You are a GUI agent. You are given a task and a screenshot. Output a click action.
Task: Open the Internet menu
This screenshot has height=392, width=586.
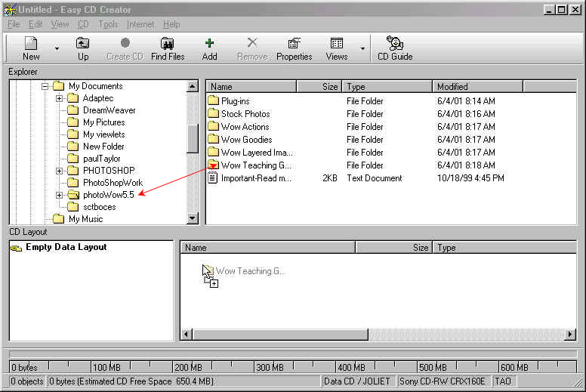pos(140,24)
